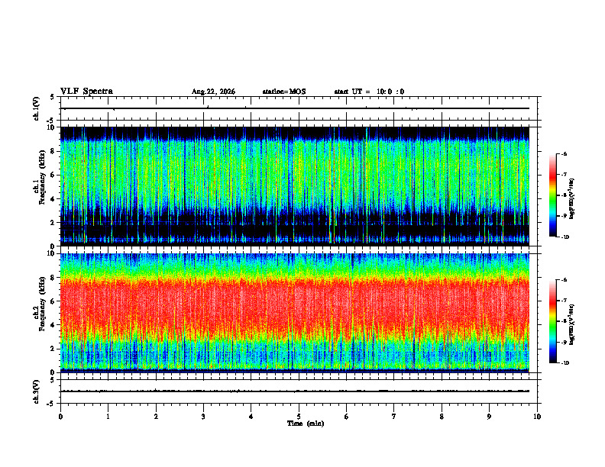Click time axis tick label "7"

[x=394, y=417]
